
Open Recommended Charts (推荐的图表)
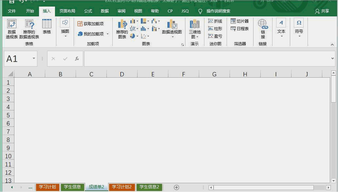pos(122,29)
